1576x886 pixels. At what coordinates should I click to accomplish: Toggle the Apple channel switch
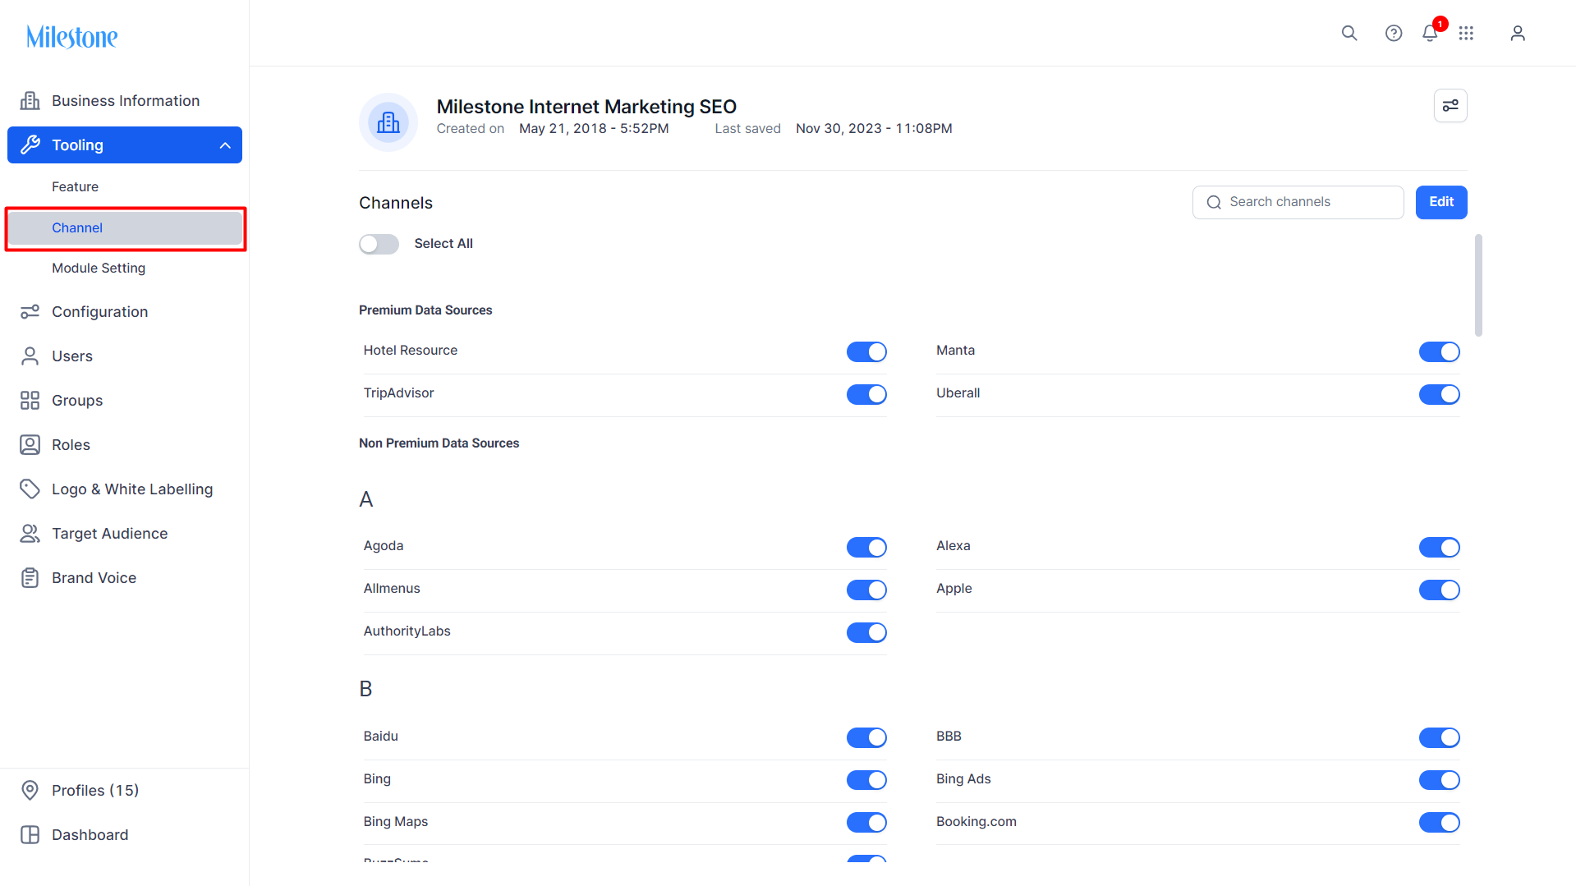click(1439, 590)
